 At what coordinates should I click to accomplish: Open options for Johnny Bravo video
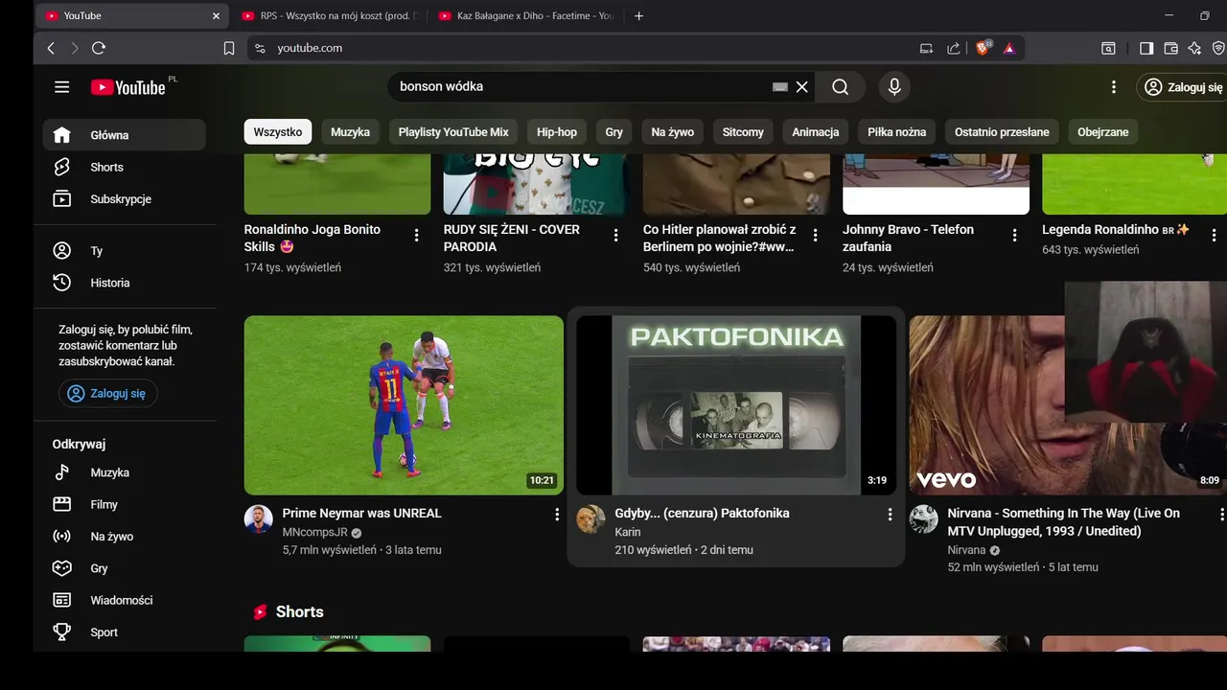pyautogui.click(x=1015, y=235)
